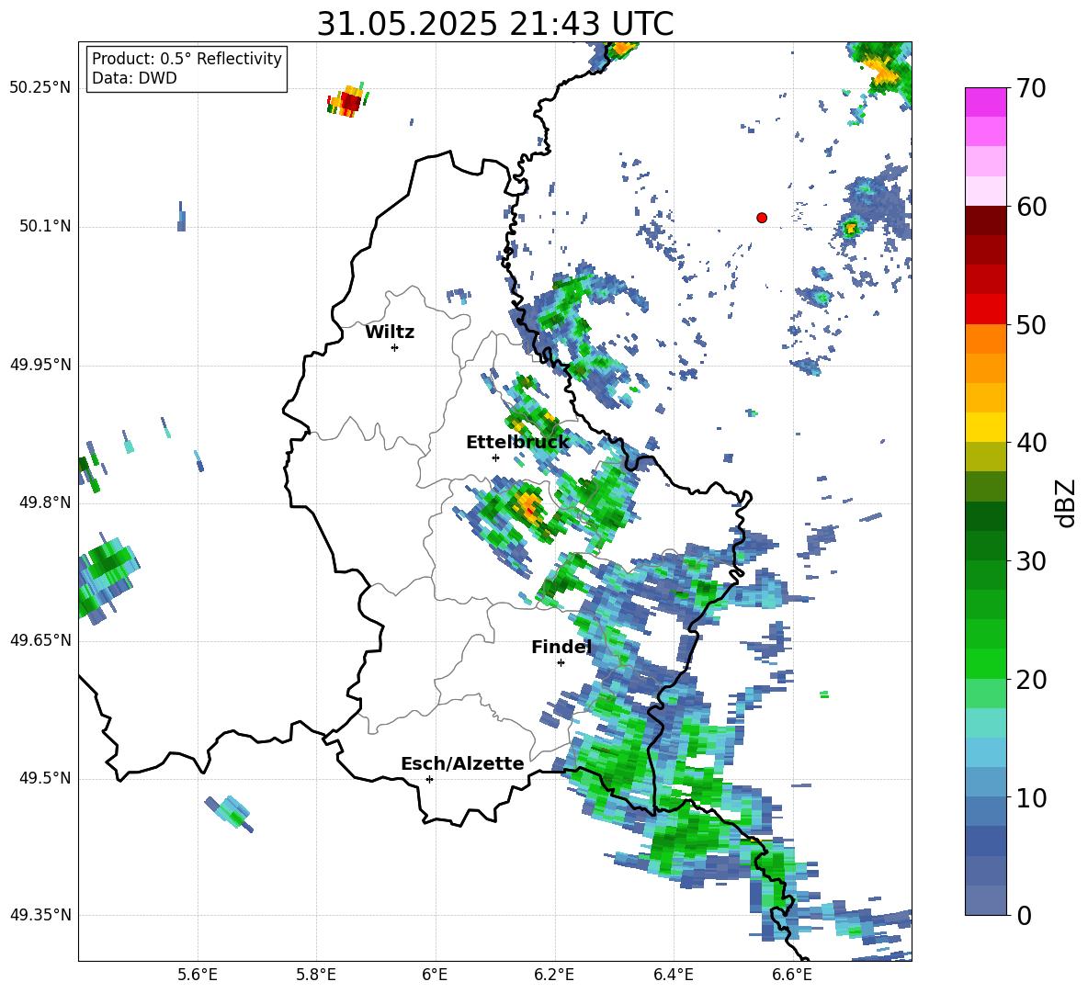Click the colorbar tick label 30

[1031, 561]
